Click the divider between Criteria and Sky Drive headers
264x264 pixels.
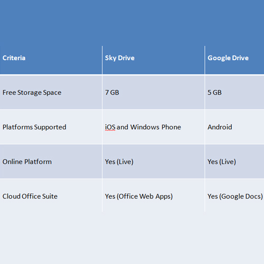click(102, 60)
